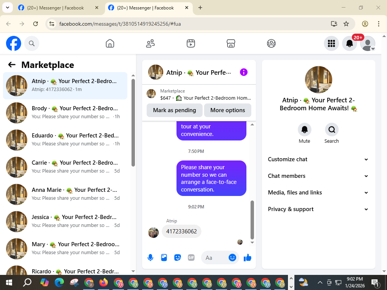The image size is (387, 290).
Task: Open Mary conversation in the chat list
Action: pos(65,248)
